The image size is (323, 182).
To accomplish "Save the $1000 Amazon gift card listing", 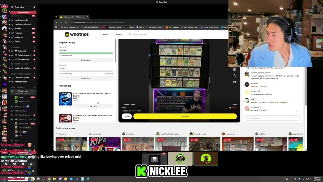I will coord(69,117).
